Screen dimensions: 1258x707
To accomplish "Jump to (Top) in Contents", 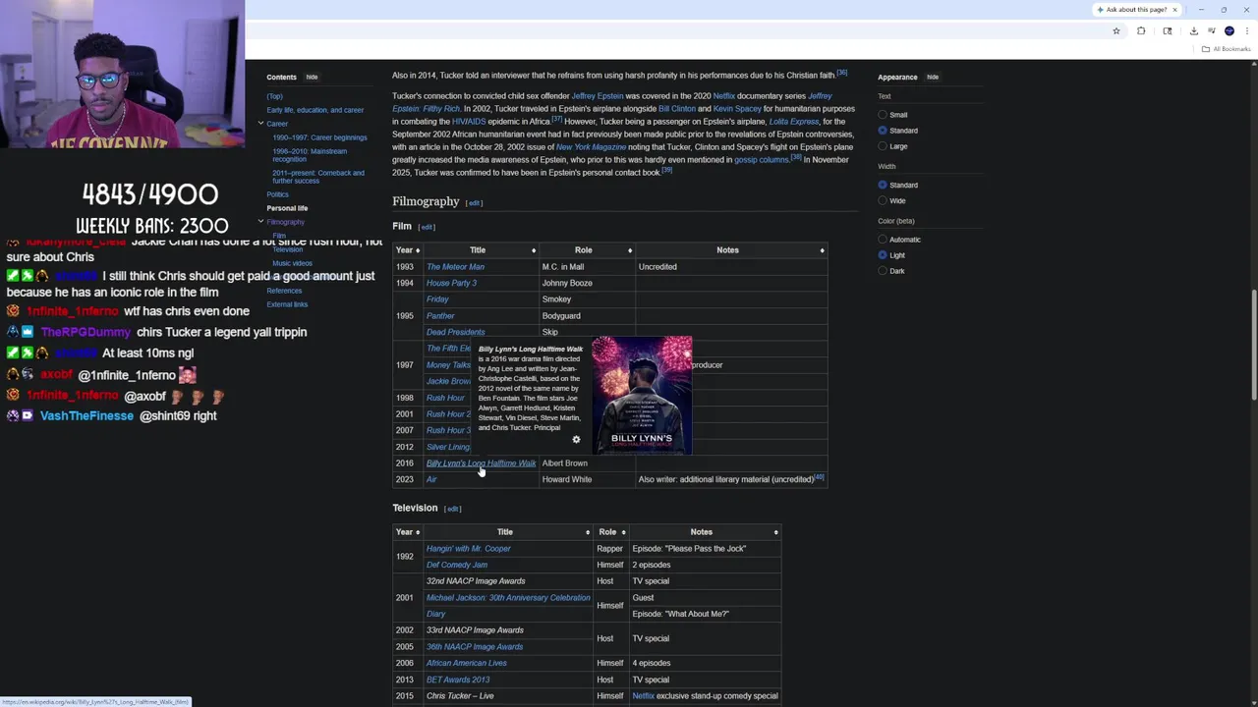I will [x=274, y=96].
